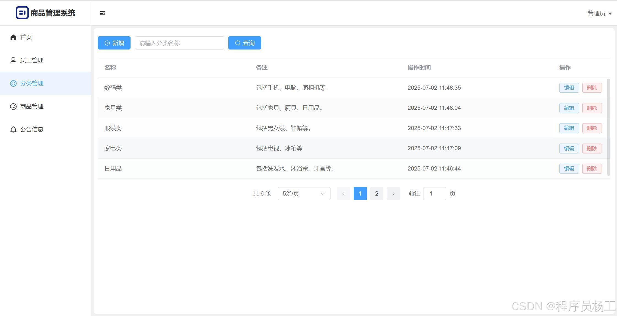Viewport: 617px width, 316px height.
Task: Focus the 请输入分类名称 search field
Action: 179,43
